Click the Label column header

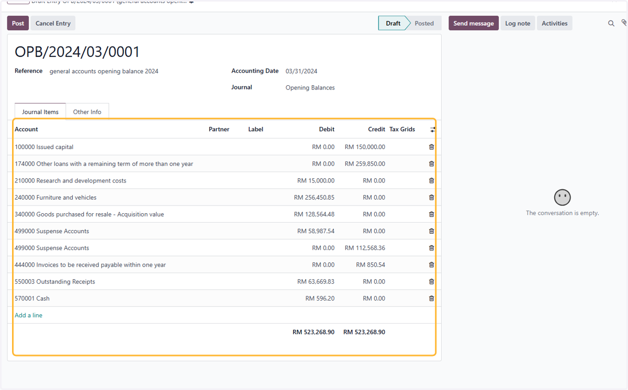[x=255, y=129]
